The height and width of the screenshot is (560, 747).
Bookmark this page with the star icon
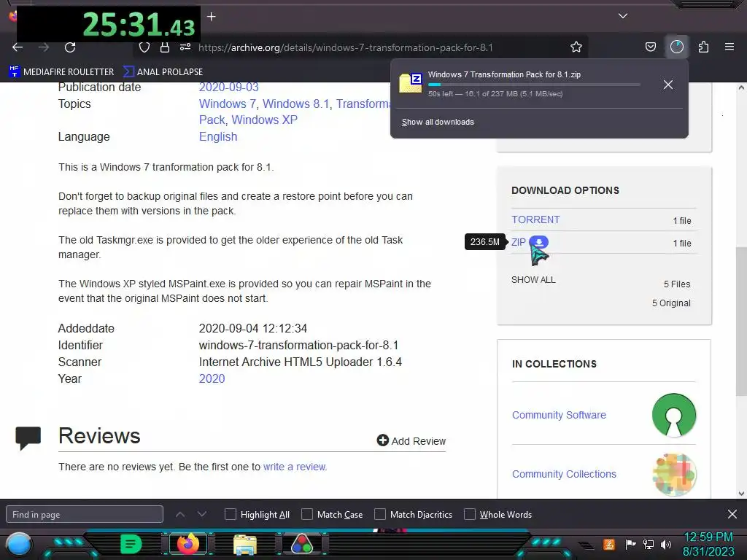576,47
